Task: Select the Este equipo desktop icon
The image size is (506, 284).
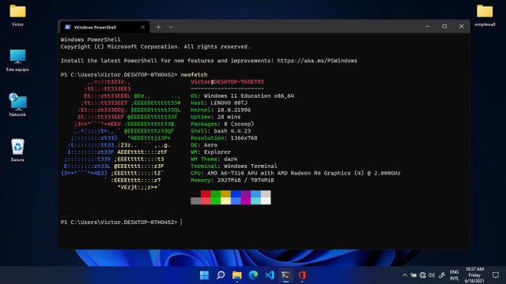Action: pyautogui.click(x=17, y=61)
